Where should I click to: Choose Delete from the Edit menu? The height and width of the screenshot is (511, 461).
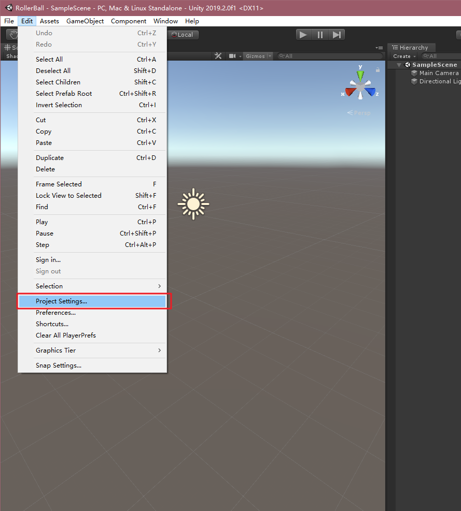click(92, 169)
